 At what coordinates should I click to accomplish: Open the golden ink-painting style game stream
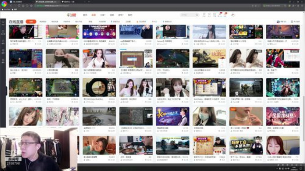(x=209, y=58)
